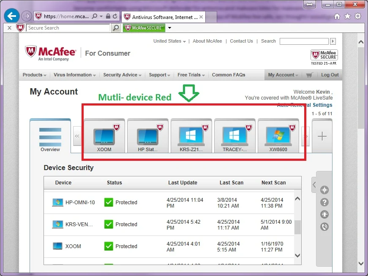368x276 pixels.
Task: Open the About McAfee link
Action: click(x=207, y=41)
